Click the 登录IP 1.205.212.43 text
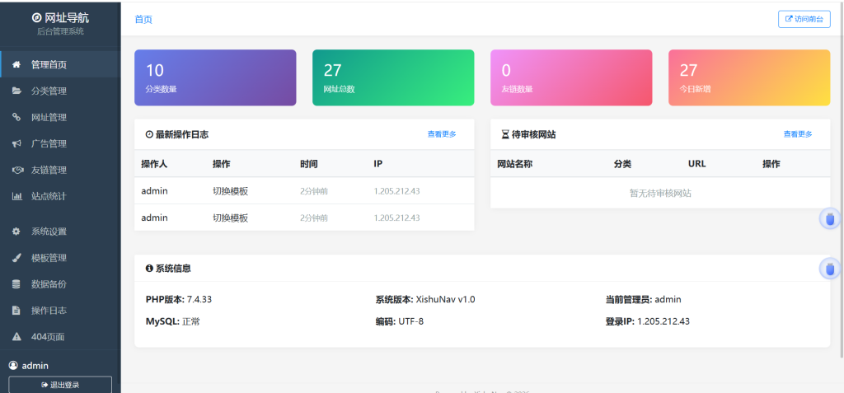This screenshot has height=393, width=844. (x=648, y=322)
